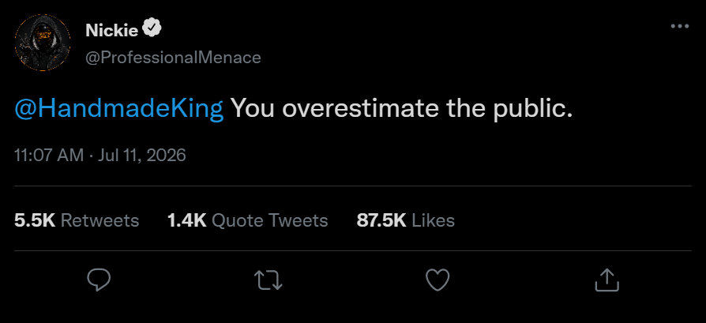The image size is (706, 323).
Task: Click the tweet text "You overestimate the public."
Action: click(402, 108)
